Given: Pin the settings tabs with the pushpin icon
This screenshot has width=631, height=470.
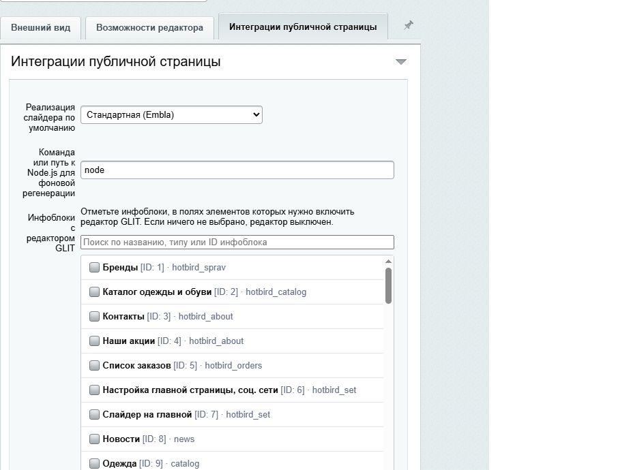Looking at the screenshot, I should pos(409,25).
